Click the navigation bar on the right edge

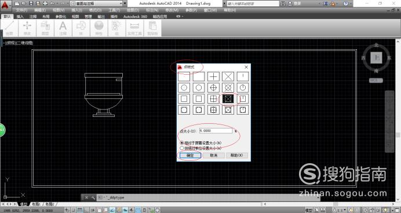click(x=389, y=122)
